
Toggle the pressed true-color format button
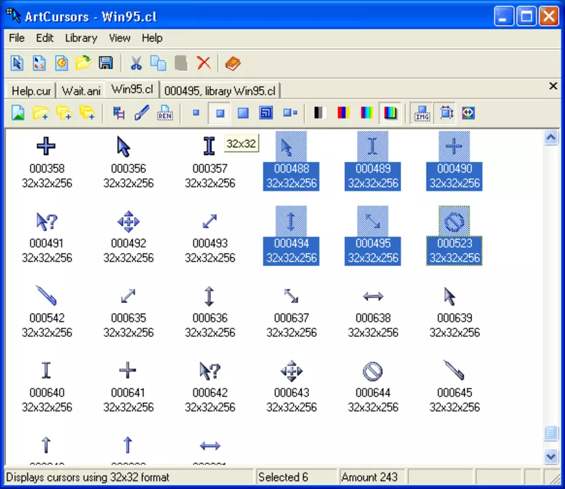point(390,113)
